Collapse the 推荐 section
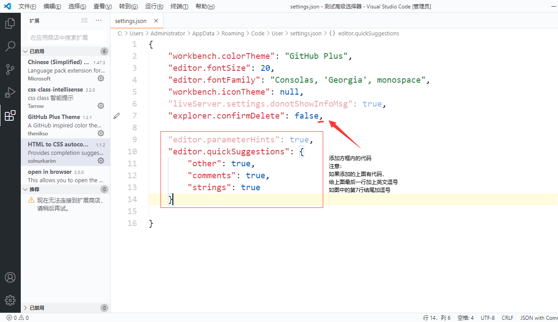 click(x=65, y=189)
